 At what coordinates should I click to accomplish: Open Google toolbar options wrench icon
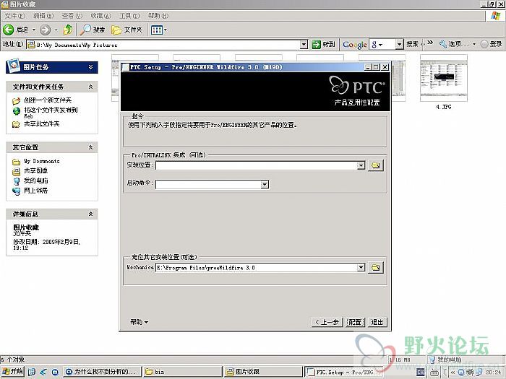click(443, 44)
